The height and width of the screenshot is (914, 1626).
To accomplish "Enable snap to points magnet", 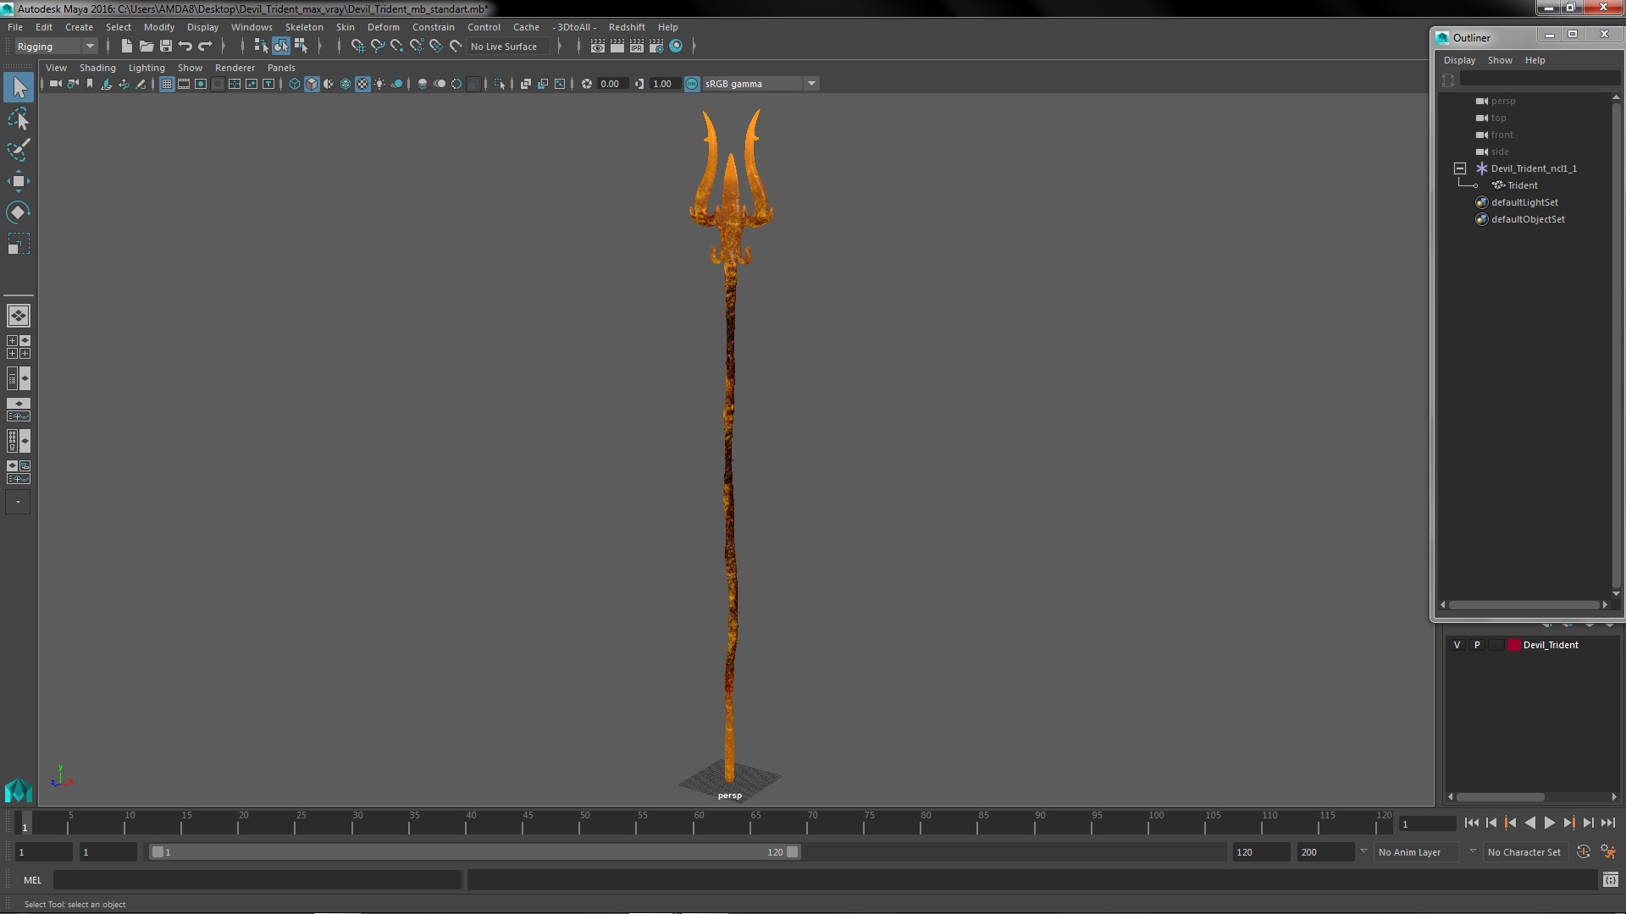I will 397,47.
